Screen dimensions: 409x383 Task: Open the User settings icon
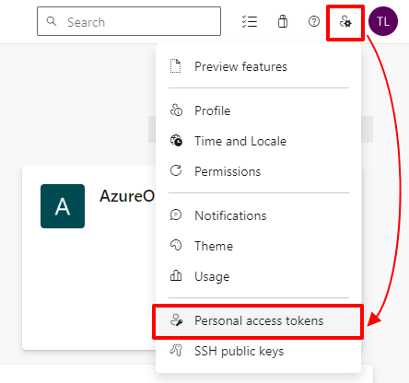(345, 22)
